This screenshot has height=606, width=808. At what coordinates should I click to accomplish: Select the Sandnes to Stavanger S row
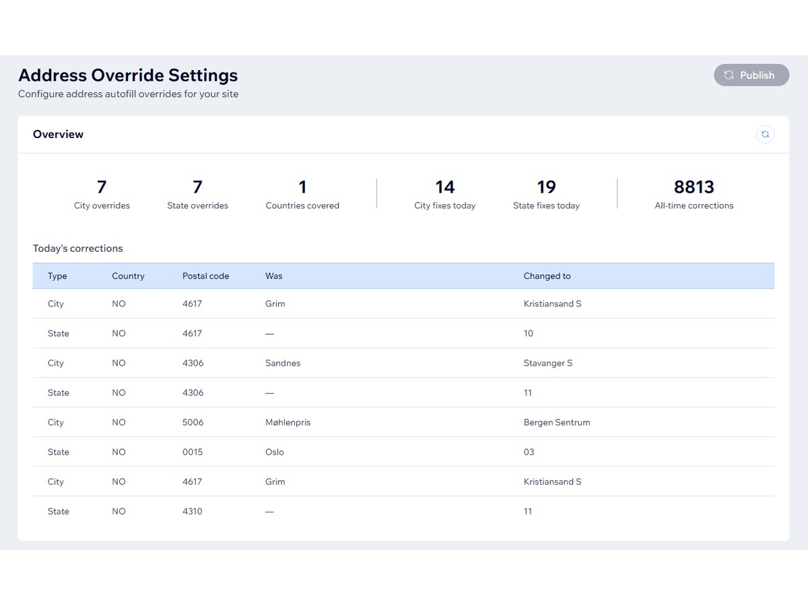pos(403,363)
